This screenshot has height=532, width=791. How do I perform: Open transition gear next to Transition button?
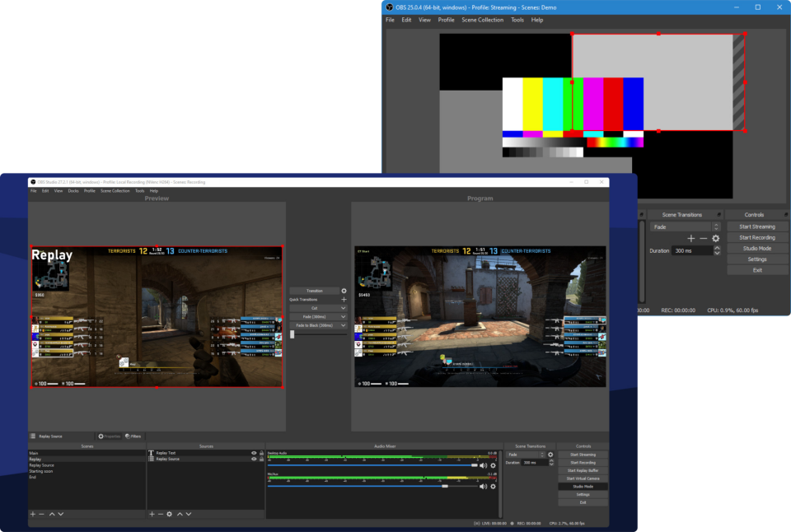(344, 291)
